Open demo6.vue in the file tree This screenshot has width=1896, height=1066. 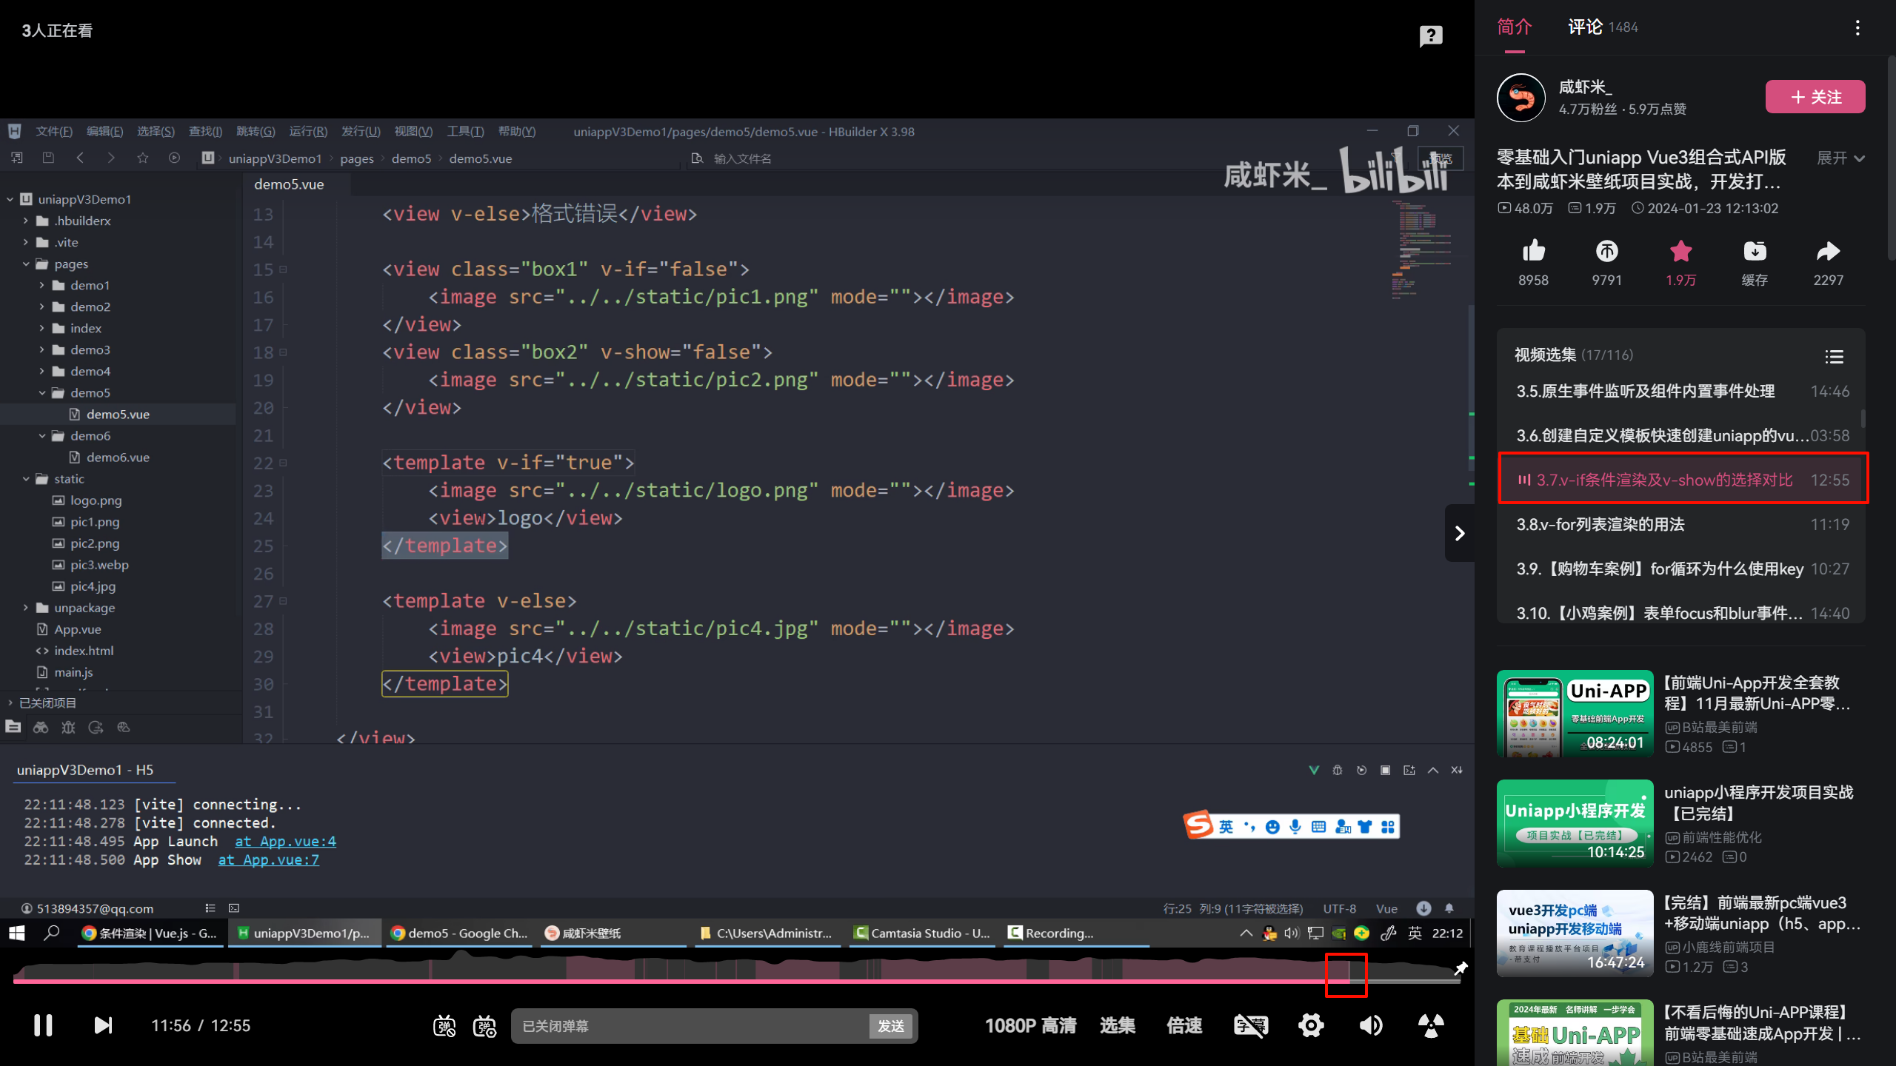(117, 457)
